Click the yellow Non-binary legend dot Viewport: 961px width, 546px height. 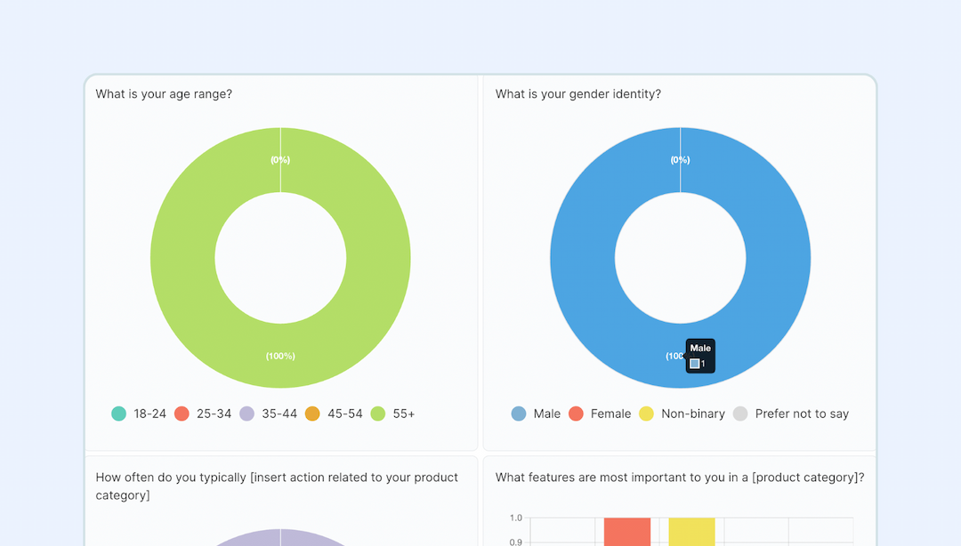pyautogui.click(x=646, y=414)
